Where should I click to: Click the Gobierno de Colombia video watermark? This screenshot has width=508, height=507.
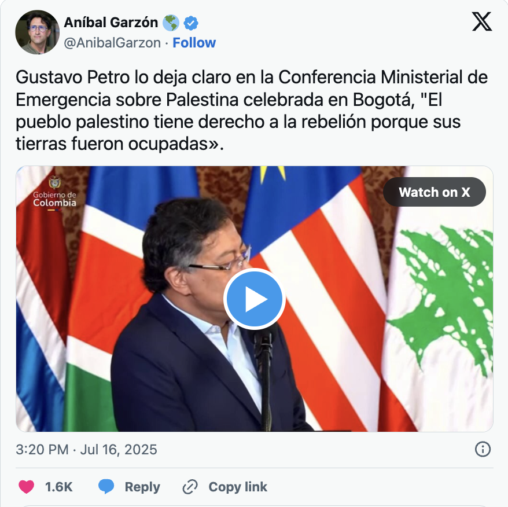coord(54,193)
